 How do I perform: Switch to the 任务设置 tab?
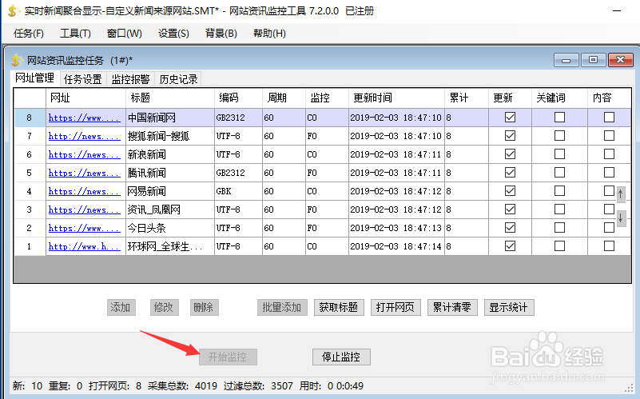83,79
